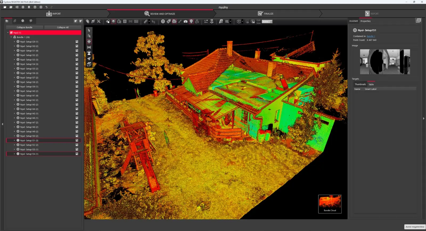The width and height of the screenshot is (426, 231).
Task: Click the tag label icon in toolbar
Action: coord(169,22)
